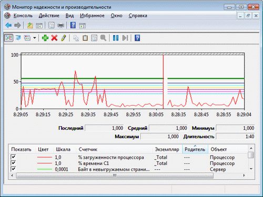The height and width of the screenshot is (197, 263).
Task: Click the magnifier Zoom icon
Action: click(103, 38)
